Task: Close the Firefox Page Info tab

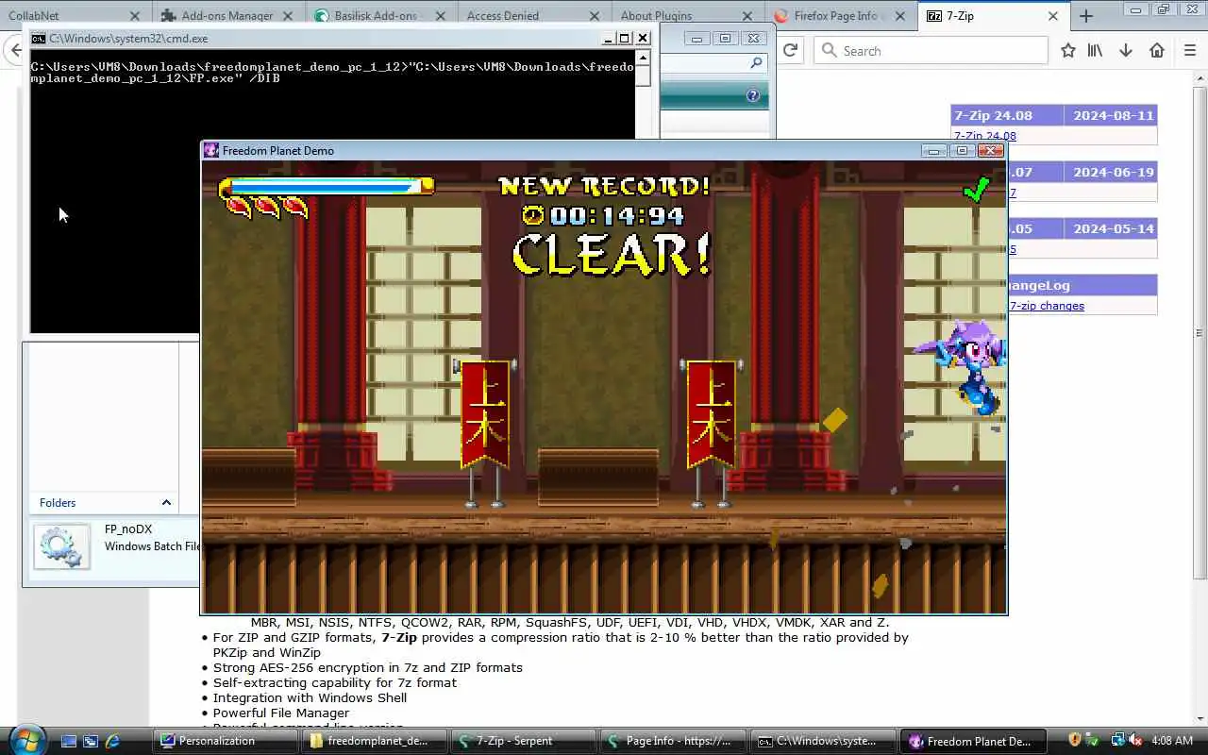Action: coord(900,16)
